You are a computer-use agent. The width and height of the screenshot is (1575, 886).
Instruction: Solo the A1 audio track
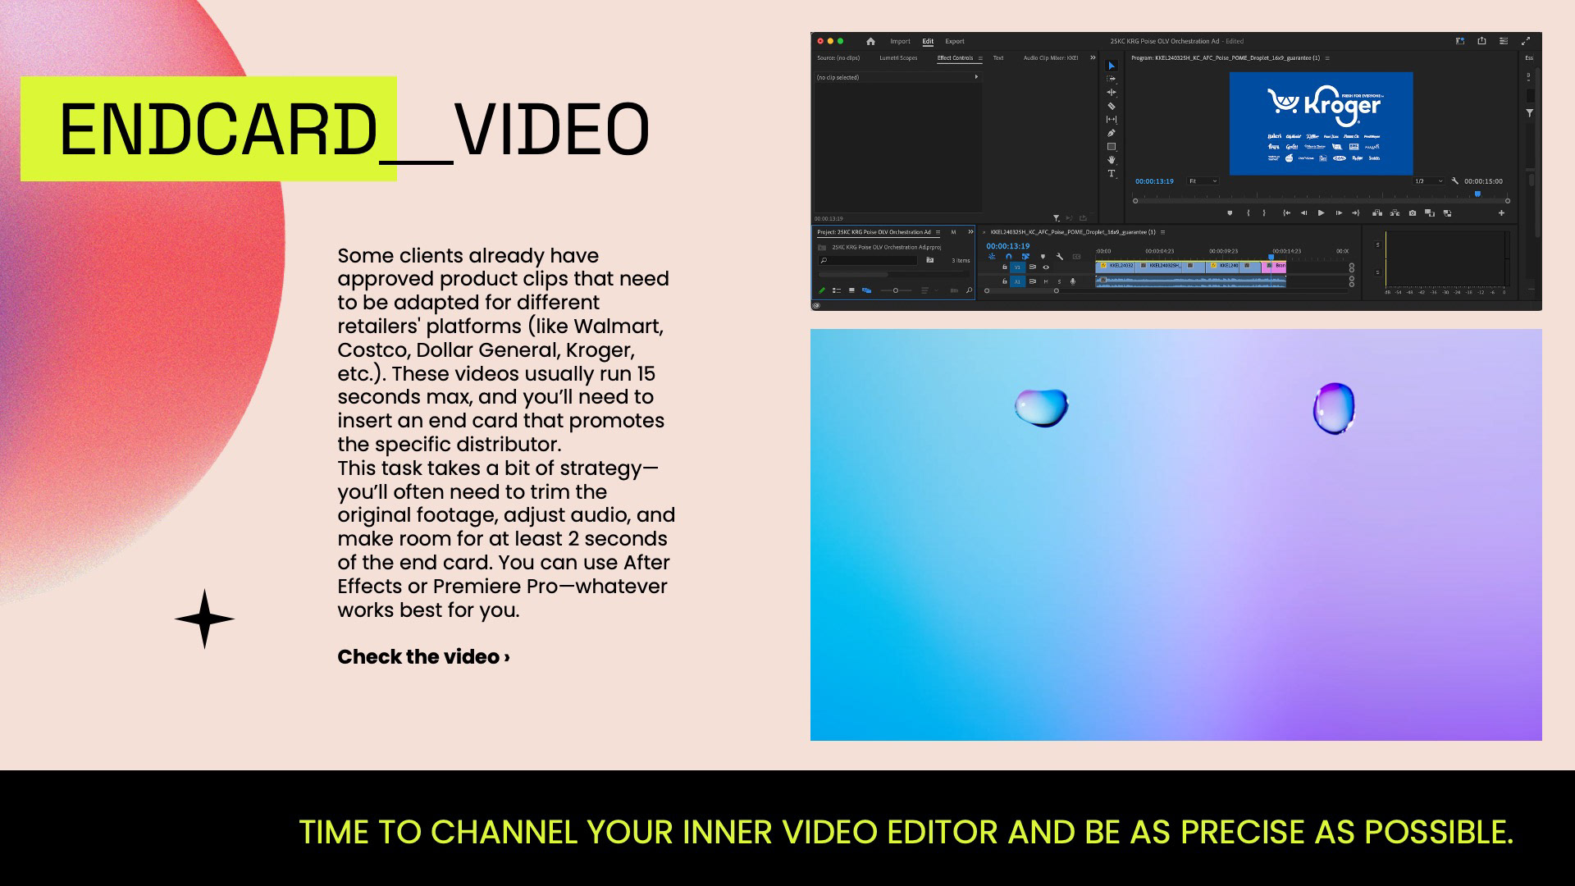click(x=1059, y=281)
